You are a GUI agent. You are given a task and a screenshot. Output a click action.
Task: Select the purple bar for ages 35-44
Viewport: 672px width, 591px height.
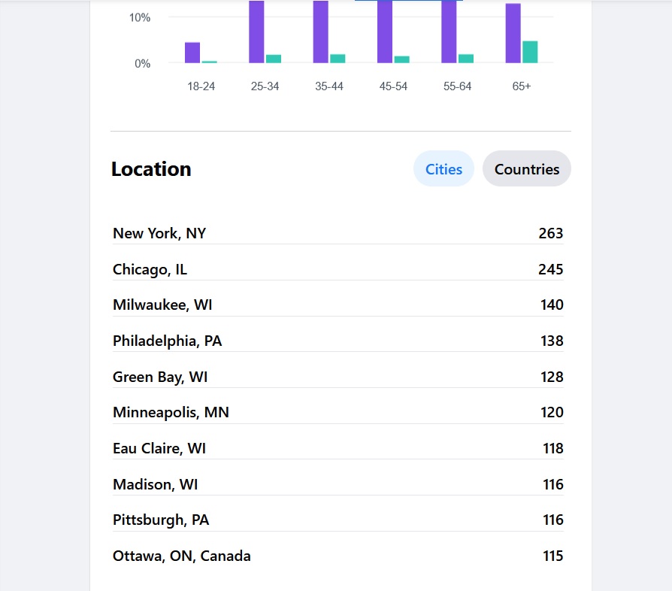coord(321,32)
